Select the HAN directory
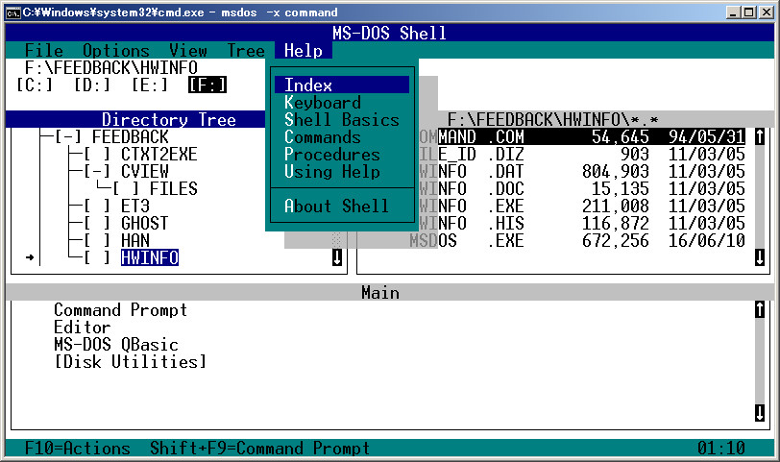 pos(135,241)
